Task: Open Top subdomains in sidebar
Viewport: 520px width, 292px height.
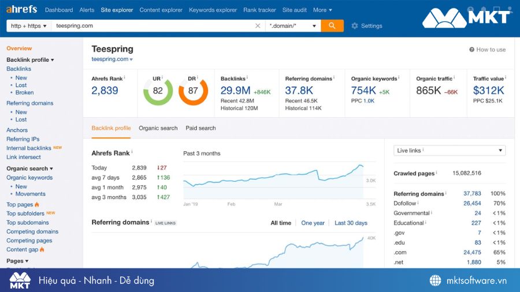Action: pos(28,222)
